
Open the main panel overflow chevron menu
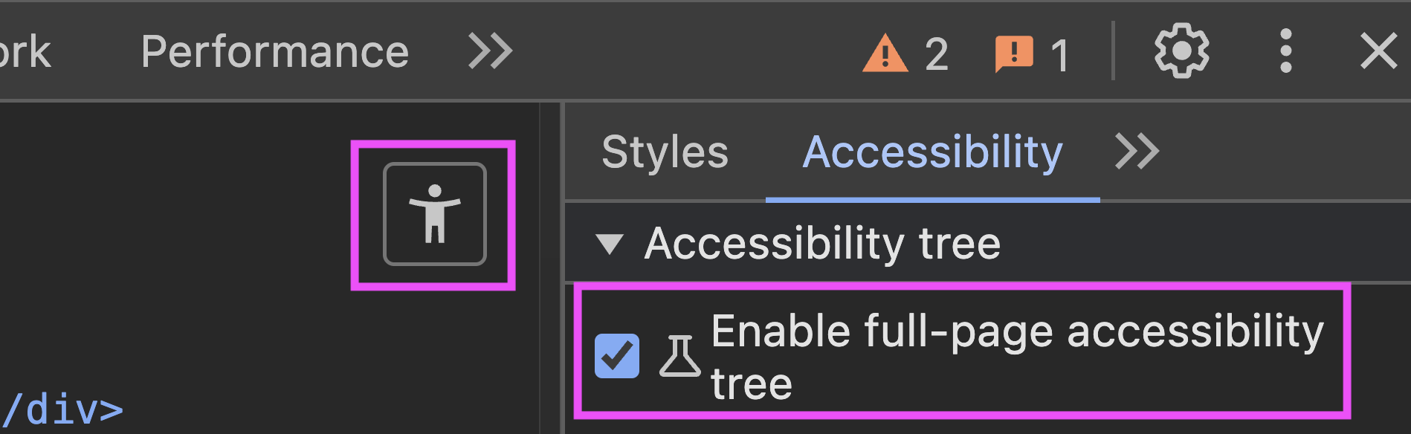(490, 51)
